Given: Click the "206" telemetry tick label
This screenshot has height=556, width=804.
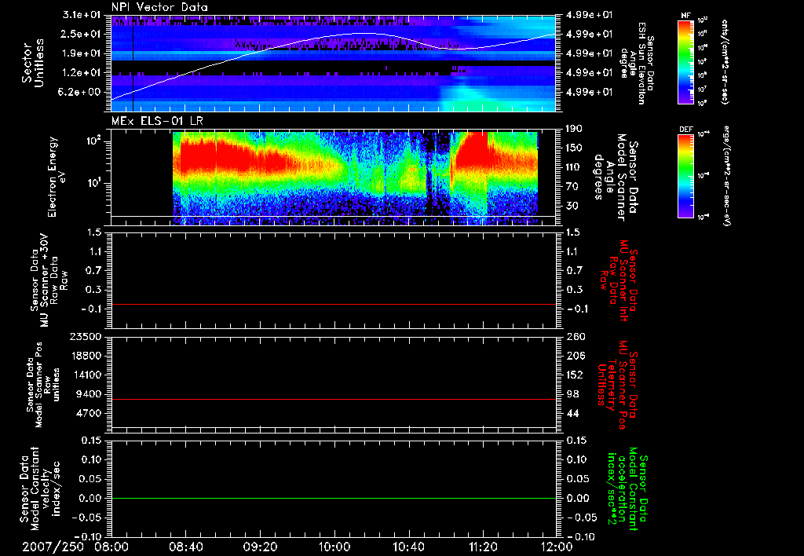Looking at the screenshot, I should 574,356.
